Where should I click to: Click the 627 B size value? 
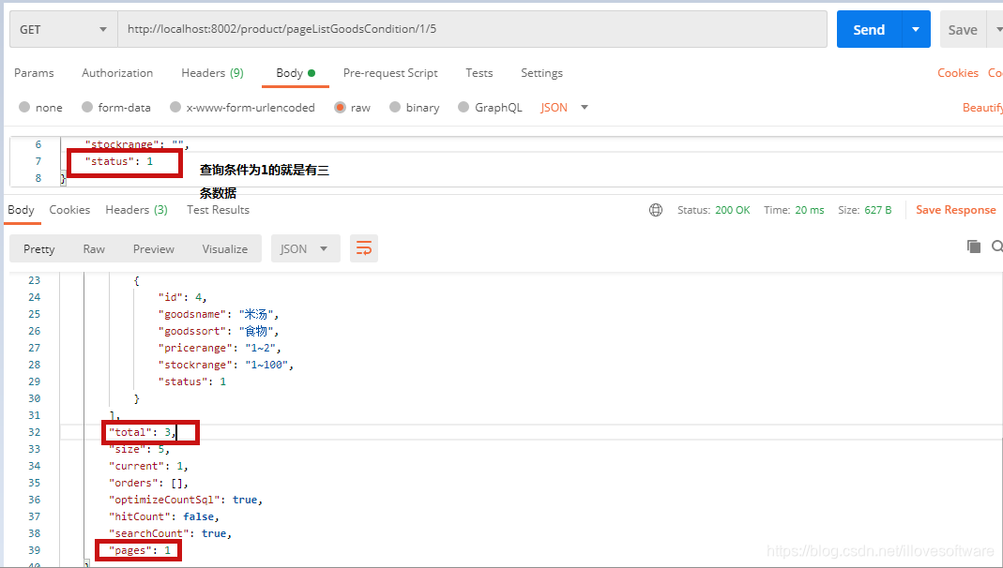(x=877, y=210)
